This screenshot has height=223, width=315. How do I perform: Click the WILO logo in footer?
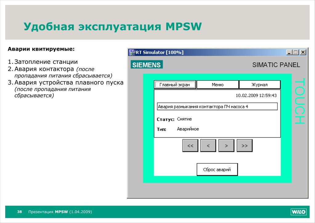pyautogui.click(x=299, y=212)
